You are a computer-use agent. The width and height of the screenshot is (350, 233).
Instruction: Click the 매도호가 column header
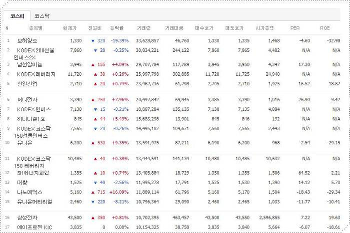pyautogui.click(x=234, y=28)
